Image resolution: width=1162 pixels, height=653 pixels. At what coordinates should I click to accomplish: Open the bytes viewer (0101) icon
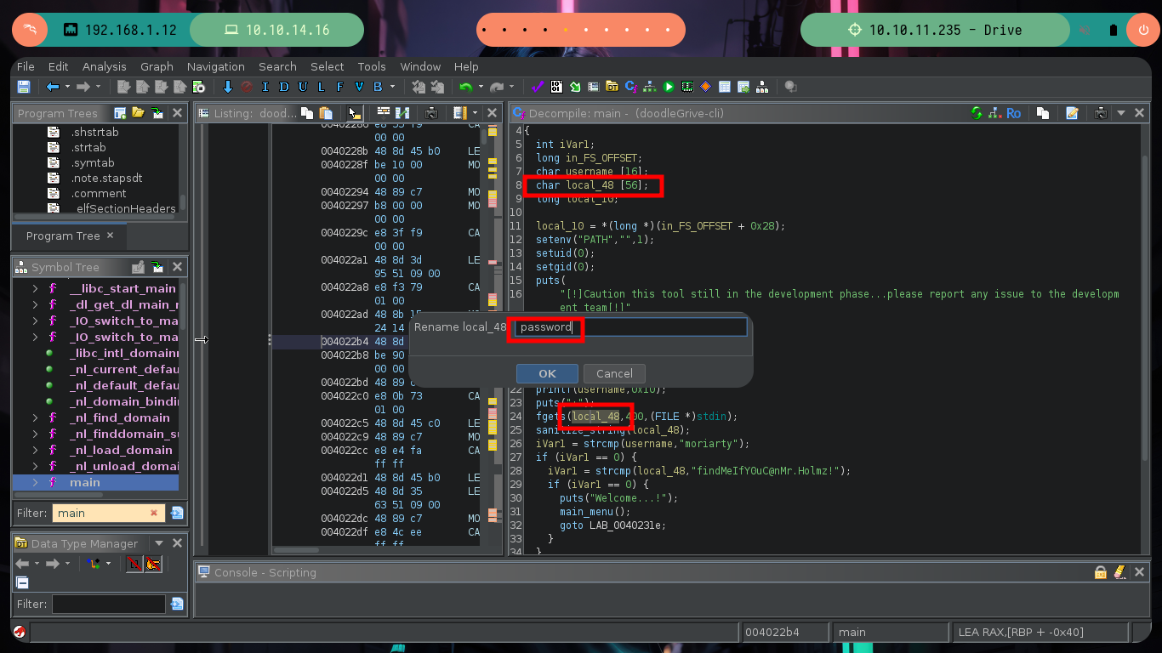[556, 87]
